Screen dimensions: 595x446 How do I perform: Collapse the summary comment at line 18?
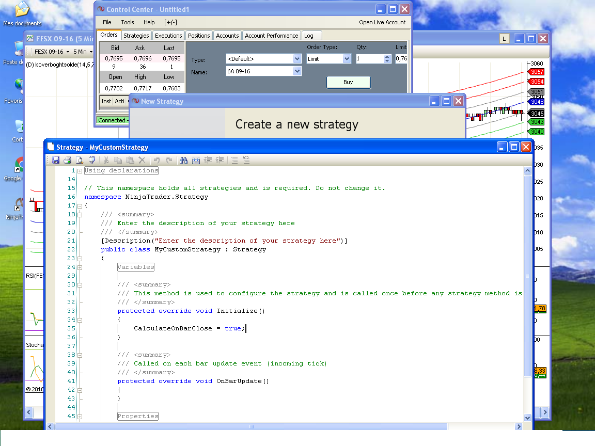click(80, 215)
